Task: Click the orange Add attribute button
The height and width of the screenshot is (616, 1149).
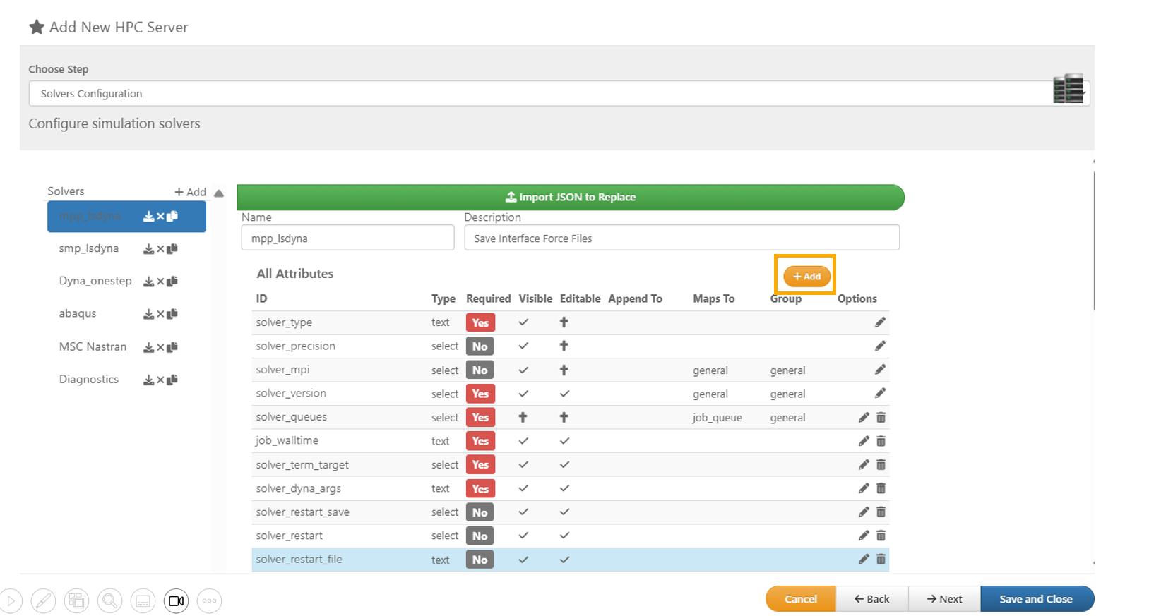Action: [806, 277]
